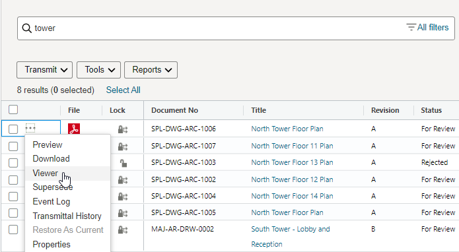Click the lock icon for SPL-DWG-ARC-1005
Screen dimensions: 459x252
(x=123, y=213)
